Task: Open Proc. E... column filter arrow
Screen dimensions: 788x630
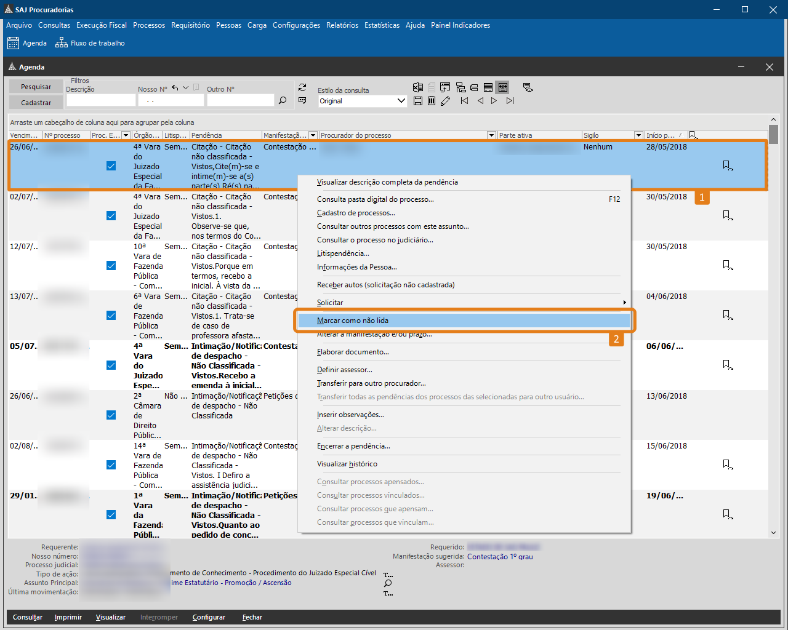Action: [x=126, y=135]
